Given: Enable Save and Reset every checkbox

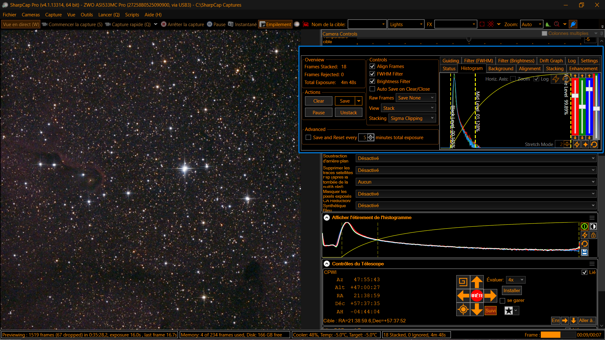Looking at the screenshot, I should (308, 138).
